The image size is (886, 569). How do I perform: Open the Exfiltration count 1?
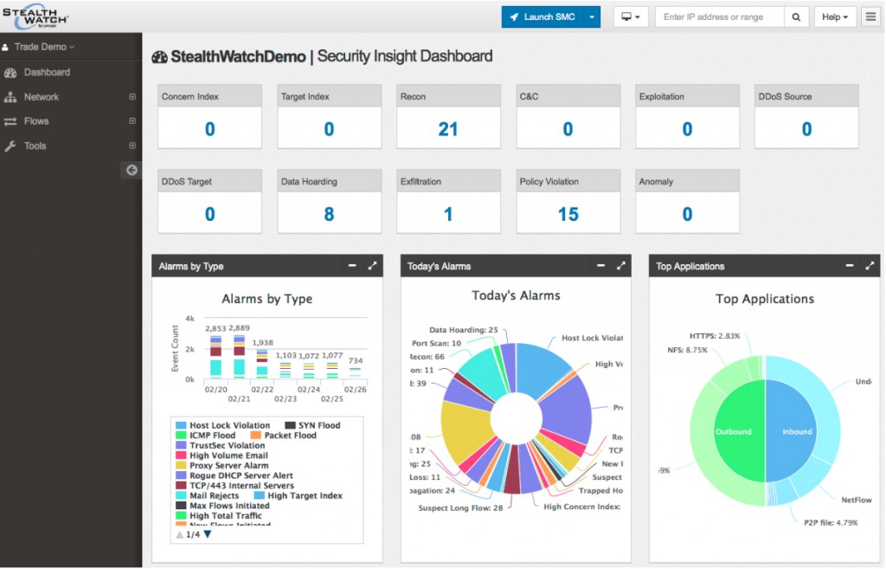pyautogui.click(x=448, y=214)
